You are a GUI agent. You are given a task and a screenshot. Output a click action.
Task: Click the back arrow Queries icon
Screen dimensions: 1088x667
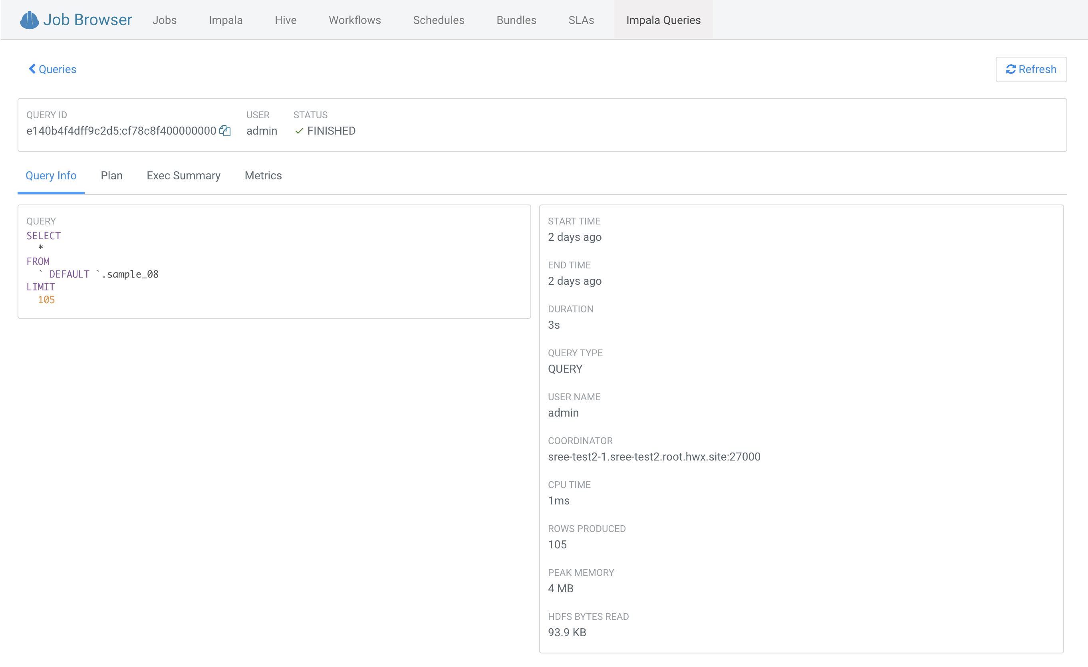(32, 70)
